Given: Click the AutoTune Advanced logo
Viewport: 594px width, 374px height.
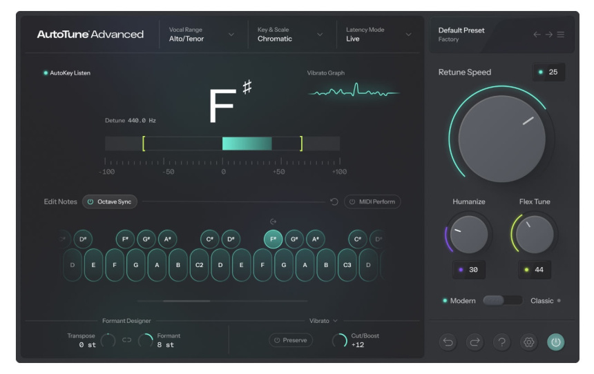Looking at the screenshot, I should click(90, 35).
